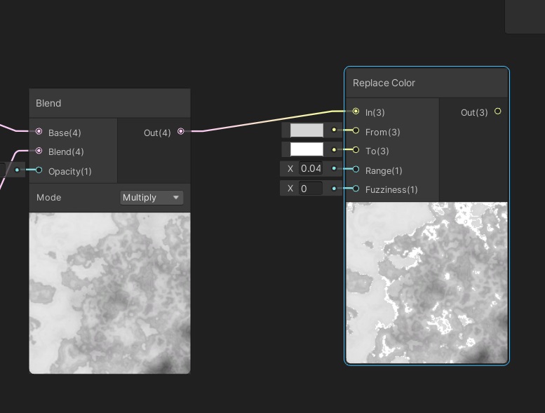Select the Blend node title bar

109,103
